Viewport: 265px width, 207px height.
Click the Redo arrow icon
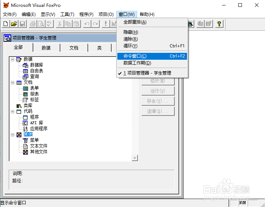pyautogui.click(x=95, y=24)
